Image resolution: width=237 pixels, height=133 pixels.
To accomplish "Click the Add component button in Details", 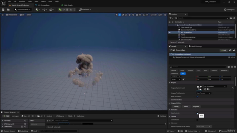I will click(x=224, y=50).
